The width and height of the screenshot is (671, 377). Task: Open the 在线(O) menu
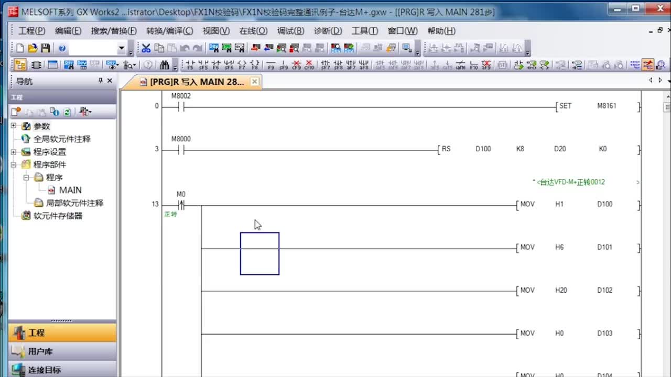253,31
